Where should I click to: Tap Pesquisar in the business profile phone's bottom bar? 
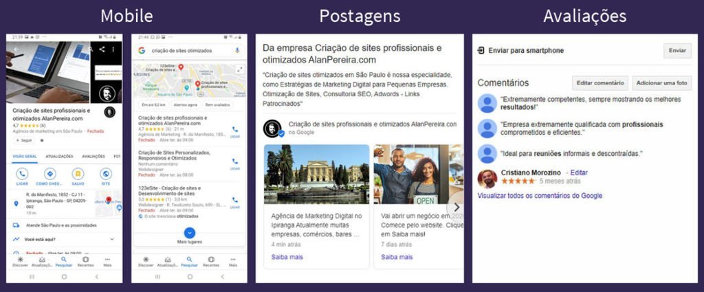pyautogui.click(x=64, y=262)
